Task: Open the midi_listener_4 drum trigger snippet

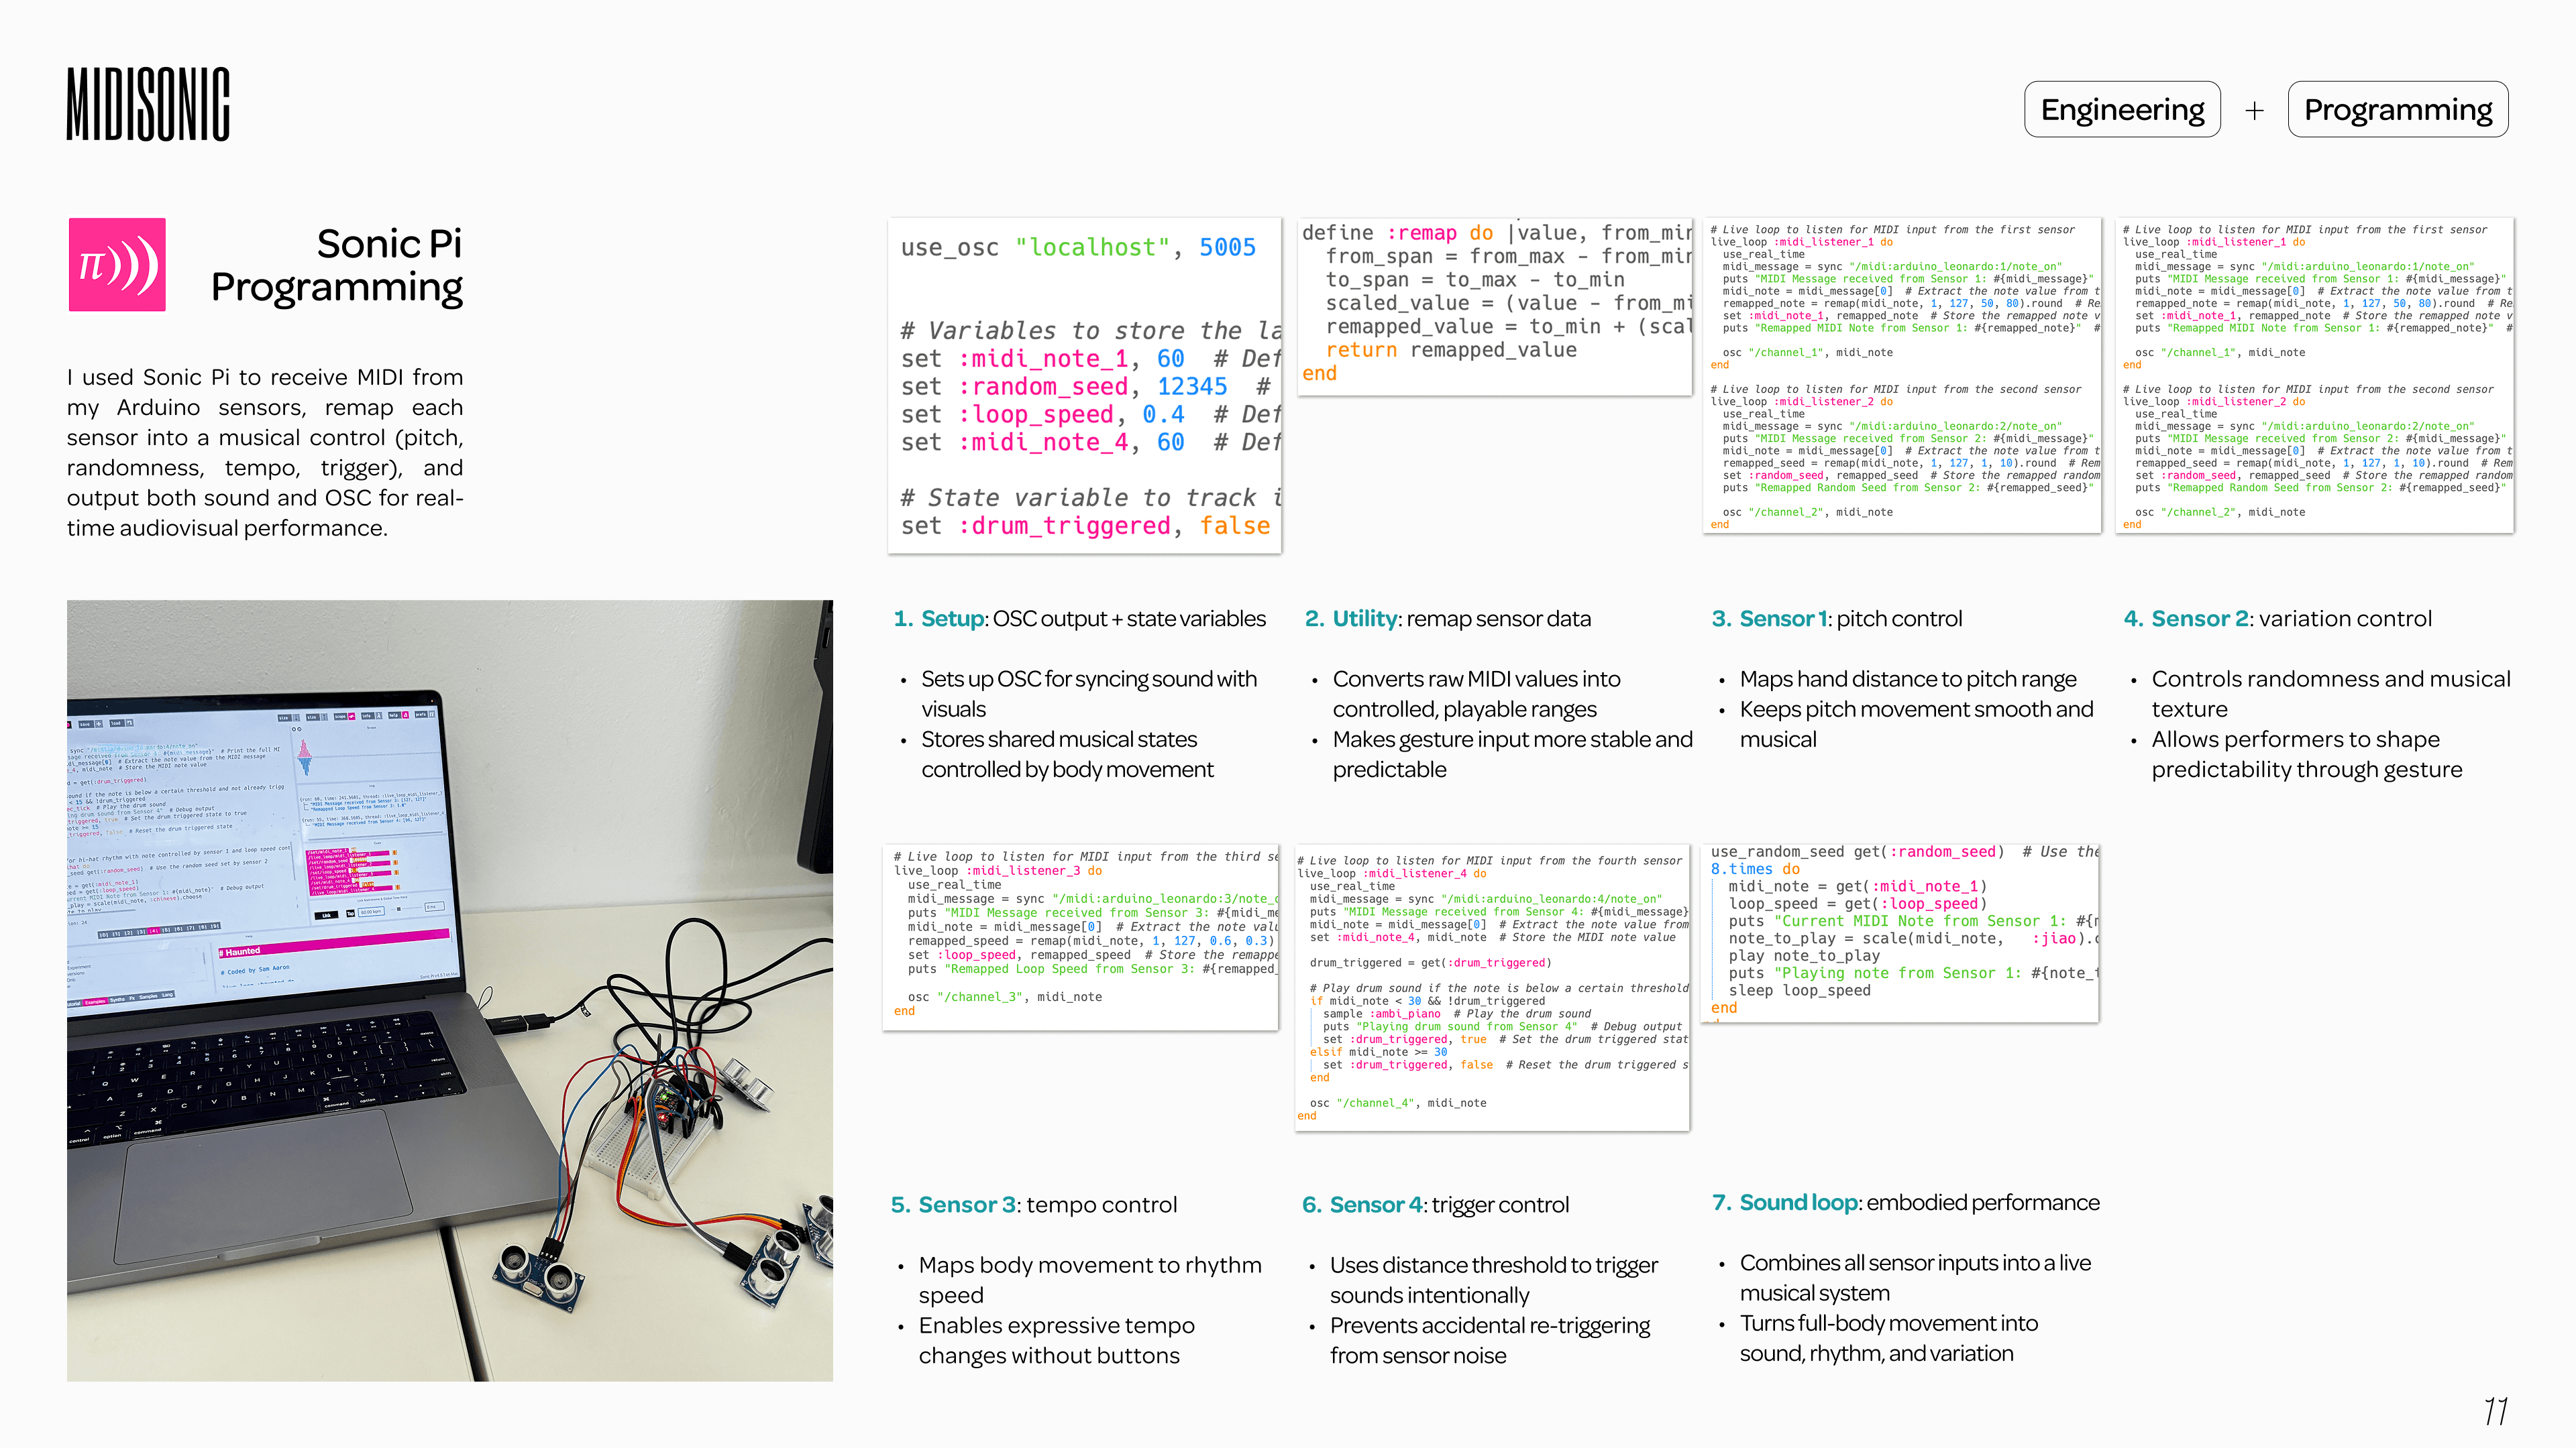Action: pyautogui.click(x=1492, y=987)
